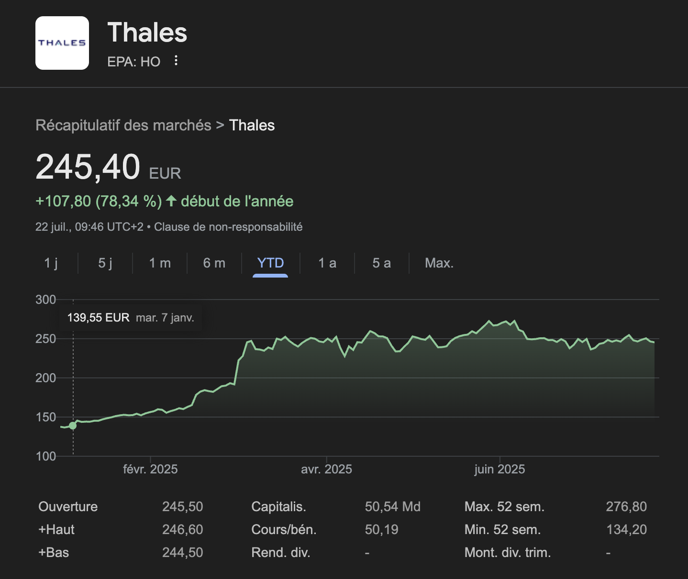688x579 pixels.
Task: Select the Max. range tab
Action: point(439,263)
